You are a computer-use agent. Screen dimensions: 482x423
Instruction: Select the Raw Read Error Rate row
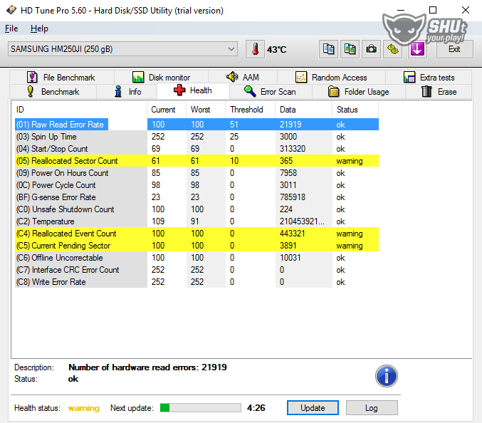click(197, 125)
